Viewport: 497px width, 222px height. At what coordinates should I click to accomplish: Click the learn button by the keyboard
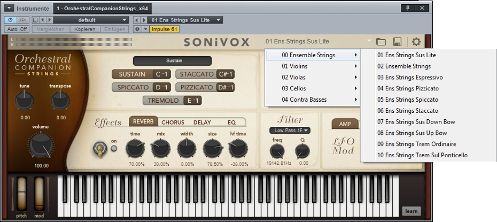point(411,211)
